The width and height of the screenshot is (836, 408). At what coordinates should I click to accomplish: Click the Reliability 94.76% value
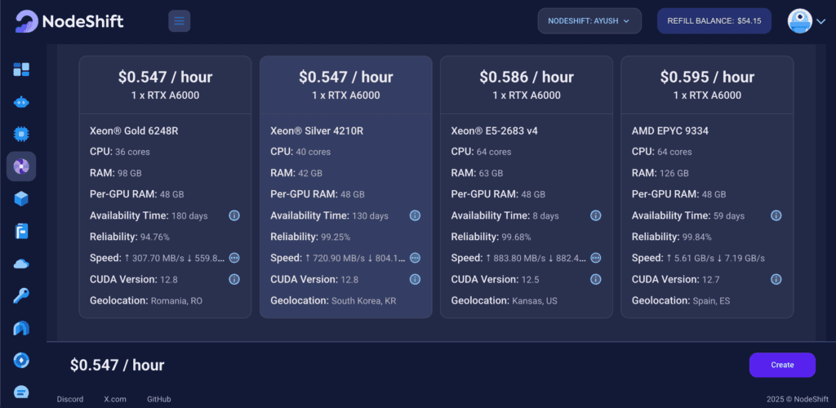[x=154, y=237]
